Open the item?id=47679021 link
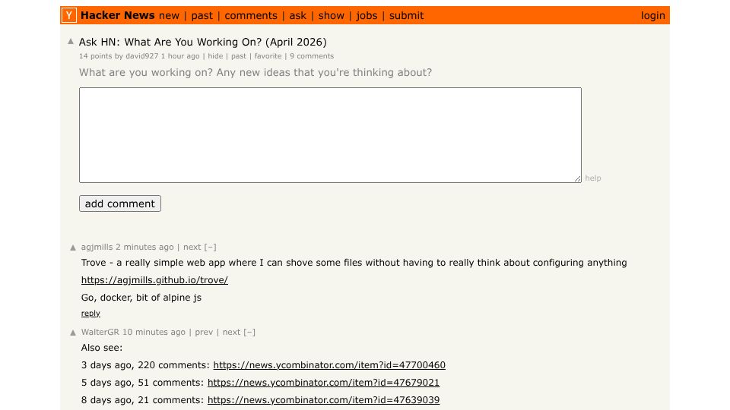The height and width of the screenshot is (410, 730). 324,383
